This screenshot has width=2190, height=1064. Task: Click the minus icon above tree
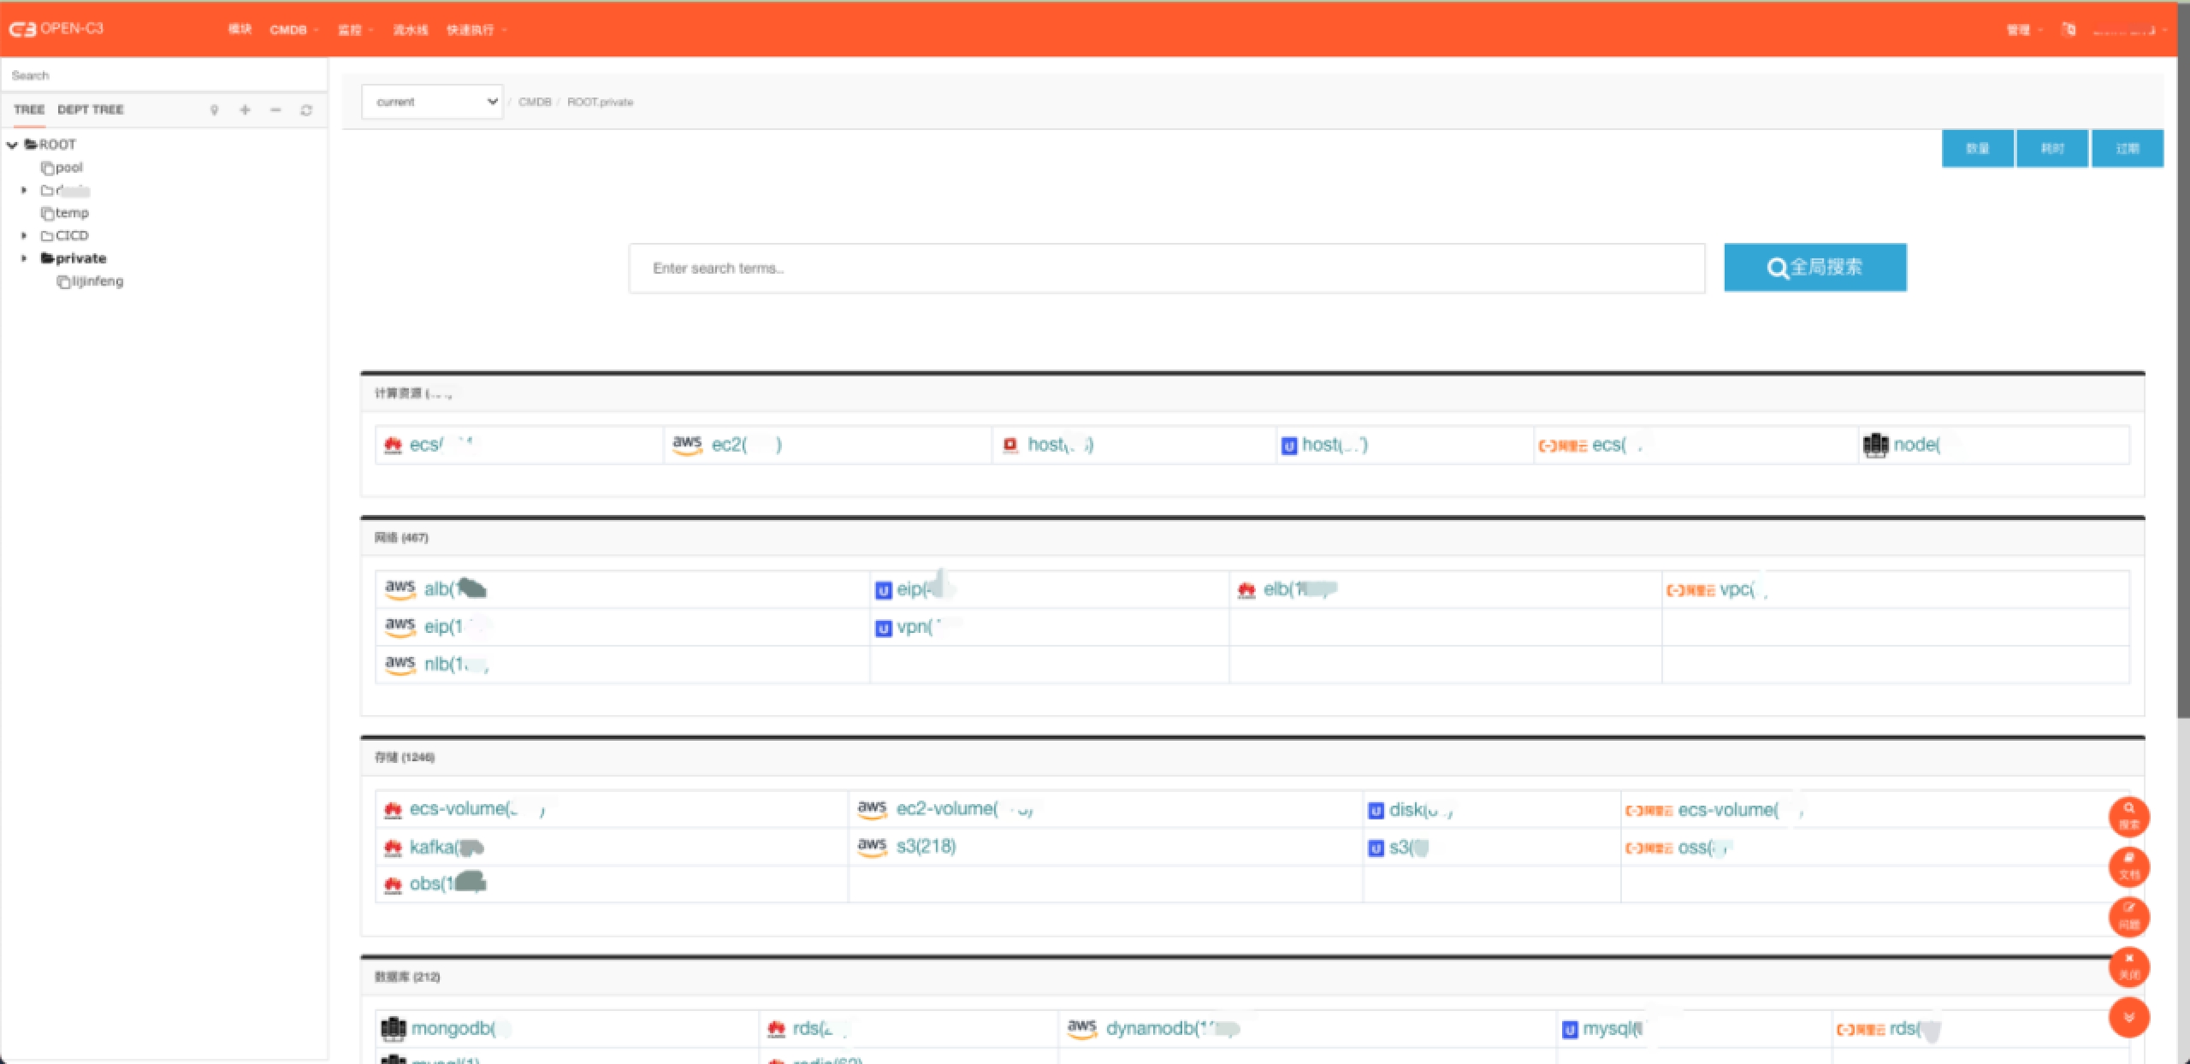[x=275, y=109]
